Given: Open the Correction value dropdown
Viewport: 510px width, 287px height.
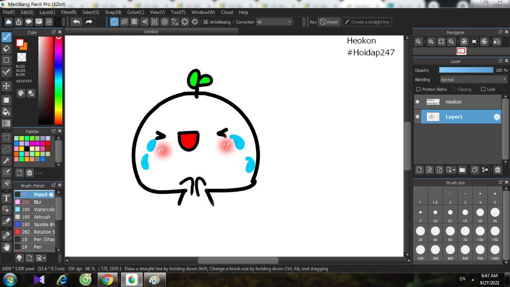Looking at the screenshot, I should (289, 22).
